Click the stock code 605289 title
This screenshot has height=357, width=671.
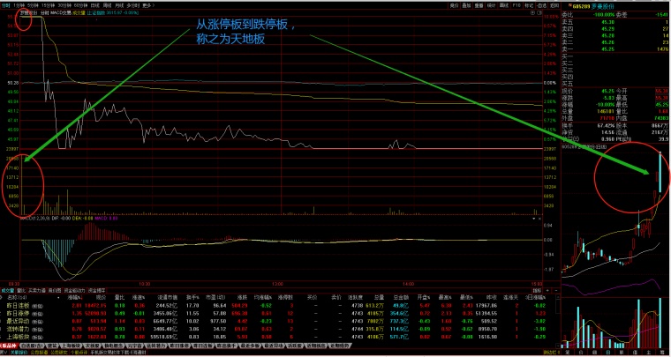point(579,6)
